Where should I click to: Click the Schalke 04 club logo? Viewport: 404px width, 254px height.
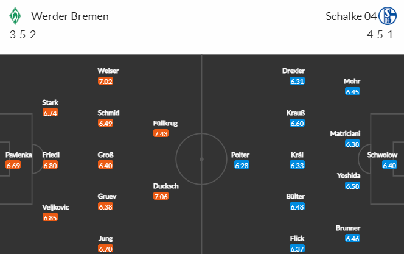(388, 16)
